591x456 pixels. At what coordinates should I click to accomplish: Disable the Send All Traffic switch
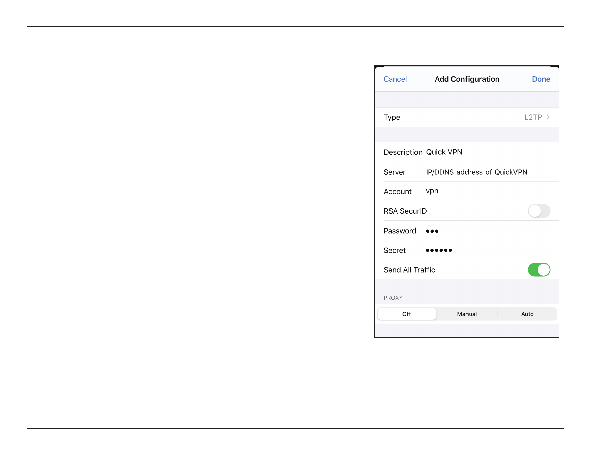[x=539, y=270]
